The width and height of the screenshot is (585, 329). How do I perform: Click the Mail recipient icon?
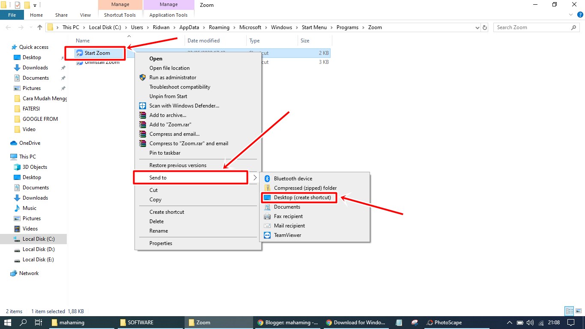coord(267,226)
